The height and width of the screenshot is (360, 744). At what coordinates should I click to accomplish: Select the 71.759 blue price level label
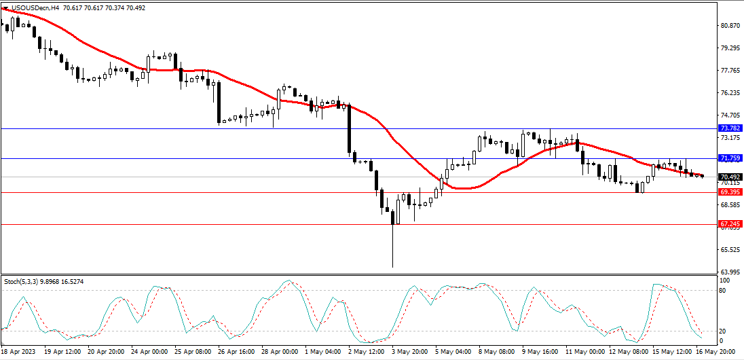click(730, 158)
